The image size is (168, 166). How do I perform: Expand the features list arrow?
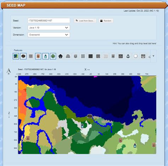pyautogui.click(x=153, y=56)
